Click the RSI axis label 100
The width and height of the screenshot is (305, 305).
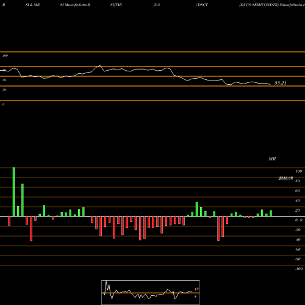click(x=5, y=56)
